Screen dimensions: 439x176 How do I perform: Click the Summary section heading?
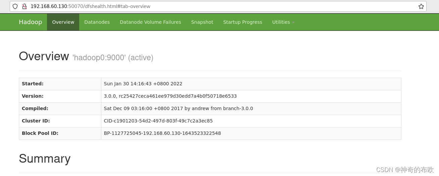(45, 158)
